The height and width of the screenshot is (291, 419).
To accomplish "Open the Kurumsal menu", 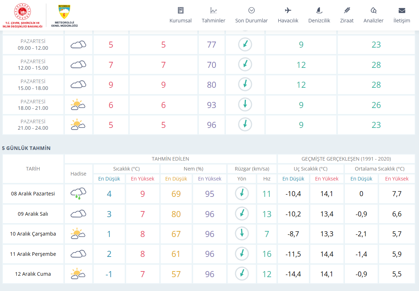I will [180, 15].
